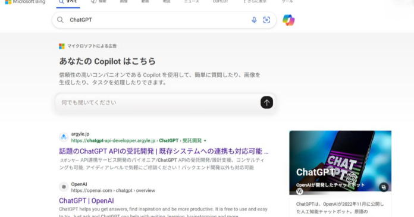Screen dimensions: 414x217
Task: Click the ChatGPT search query field
Action: (x=158, y=20)
